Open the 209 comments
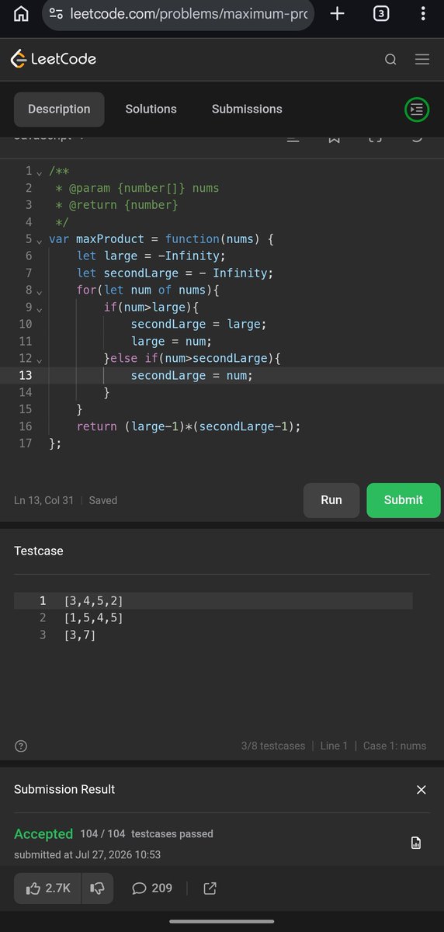 pyautogui.click(x=152, y=888)
